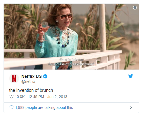This screenshot has height=117, width=143.
Task: Click the blue verified badge
Action: click(x=45, y=76)
